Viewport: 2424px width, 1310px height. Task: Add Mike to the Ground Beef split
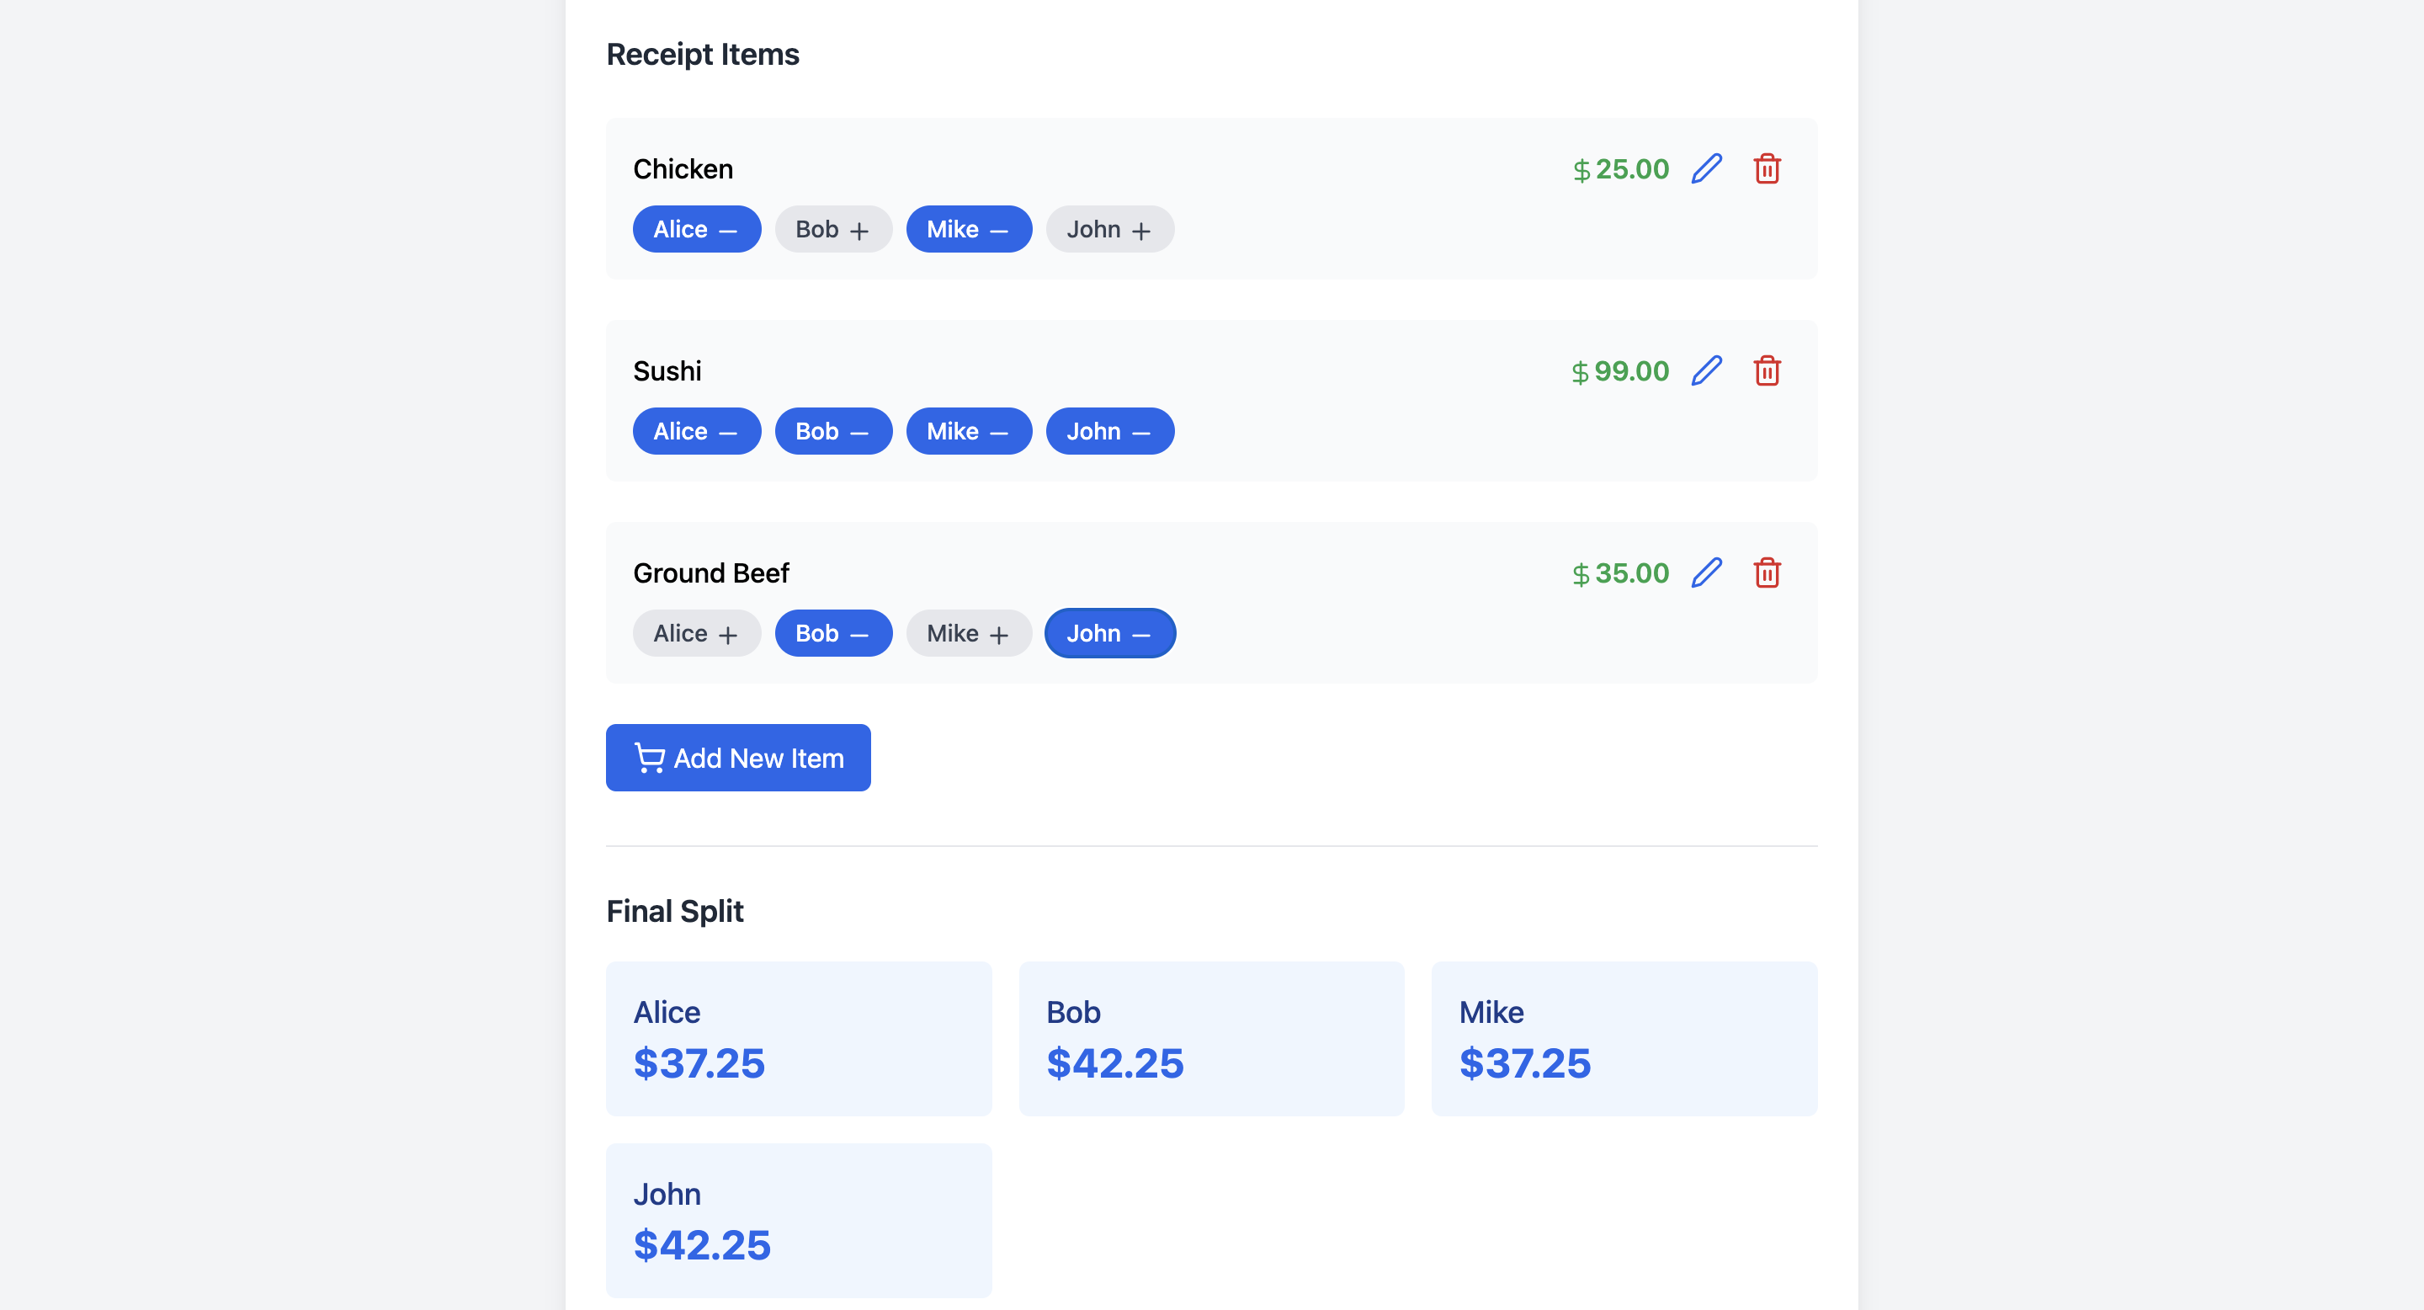968,633
